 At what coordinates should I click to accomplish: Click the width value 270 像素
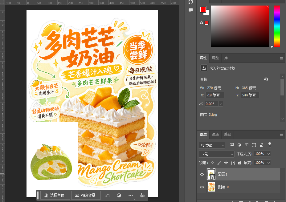214,88
